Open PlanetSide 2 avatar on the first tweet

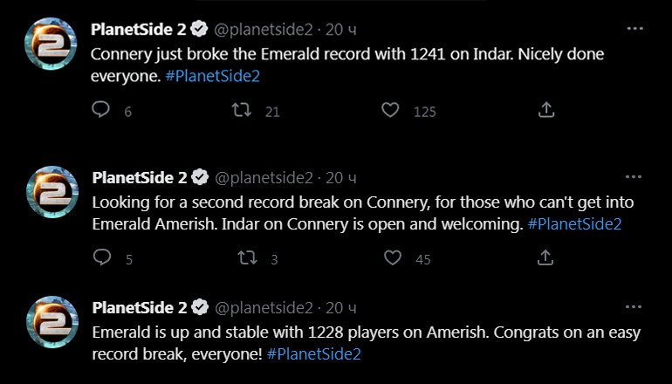tap(51, 44)
